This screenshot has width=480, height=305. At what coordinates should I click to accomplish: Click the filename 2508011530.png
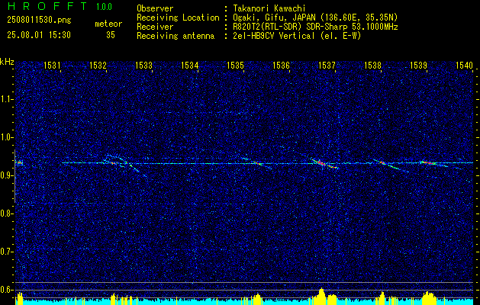point(39,21)
